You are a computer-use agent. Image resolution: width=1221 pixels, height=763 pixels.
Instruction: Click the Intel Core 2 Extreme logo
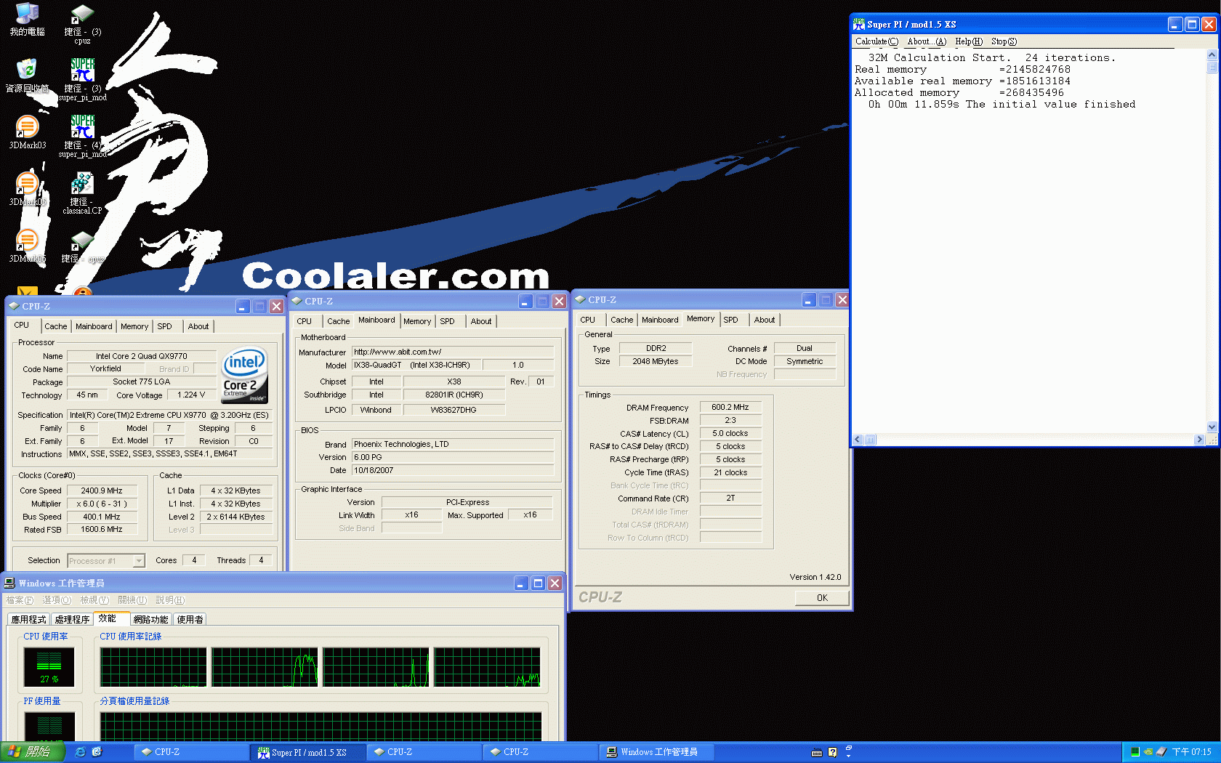[x=245, y=375]
